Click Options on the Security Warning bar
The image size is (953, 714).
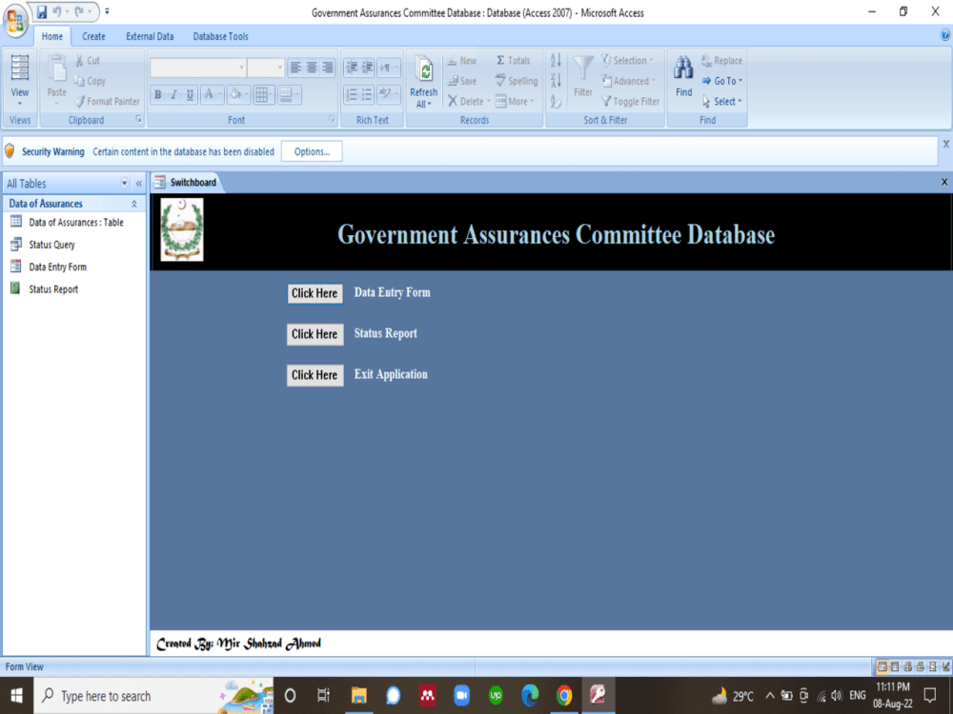[312, 150]
